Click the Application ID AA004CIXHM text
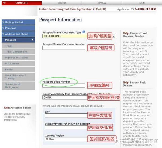The height and width of the screenshot is (148, 162). (x=137, y=9)
